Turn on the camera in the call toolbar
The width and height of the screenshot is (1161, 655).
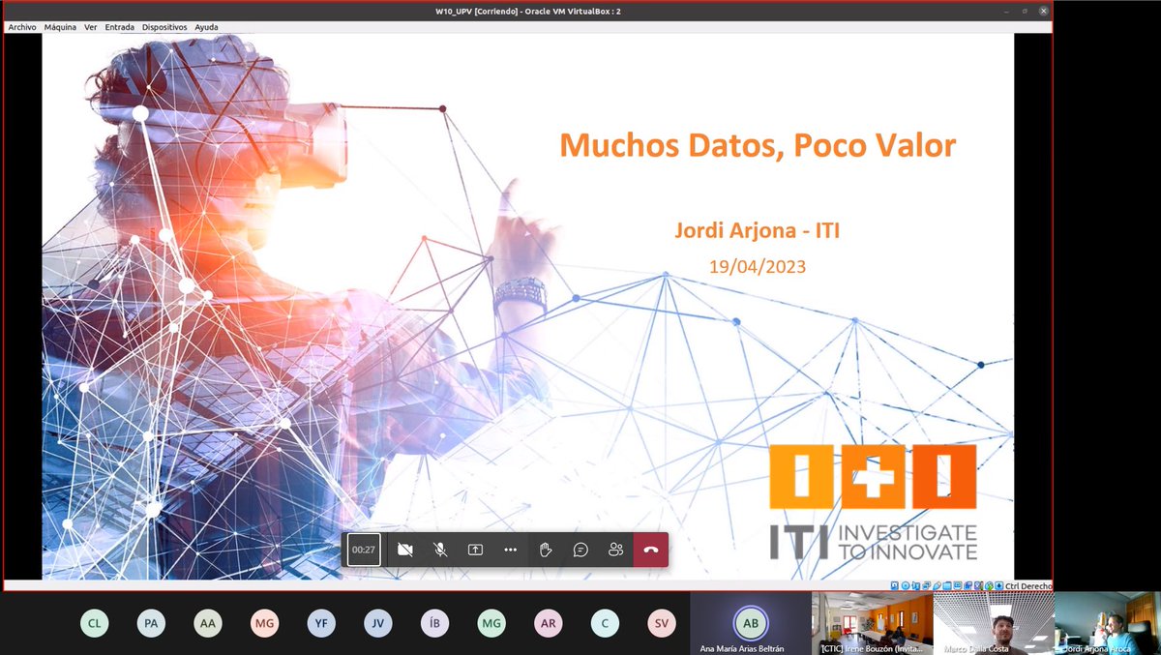click(405, 550)
